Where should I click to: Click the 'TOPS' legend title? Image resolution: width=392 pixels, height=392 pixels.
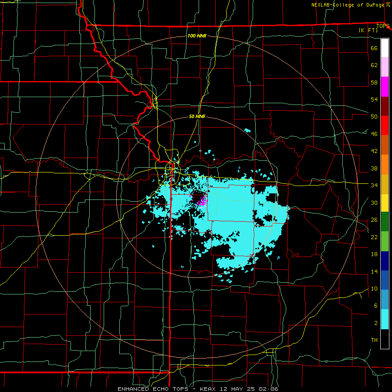point(383,26)
